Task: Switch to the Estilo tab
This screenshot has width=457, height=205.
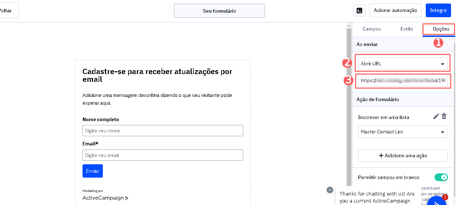Action: point(406,29)
